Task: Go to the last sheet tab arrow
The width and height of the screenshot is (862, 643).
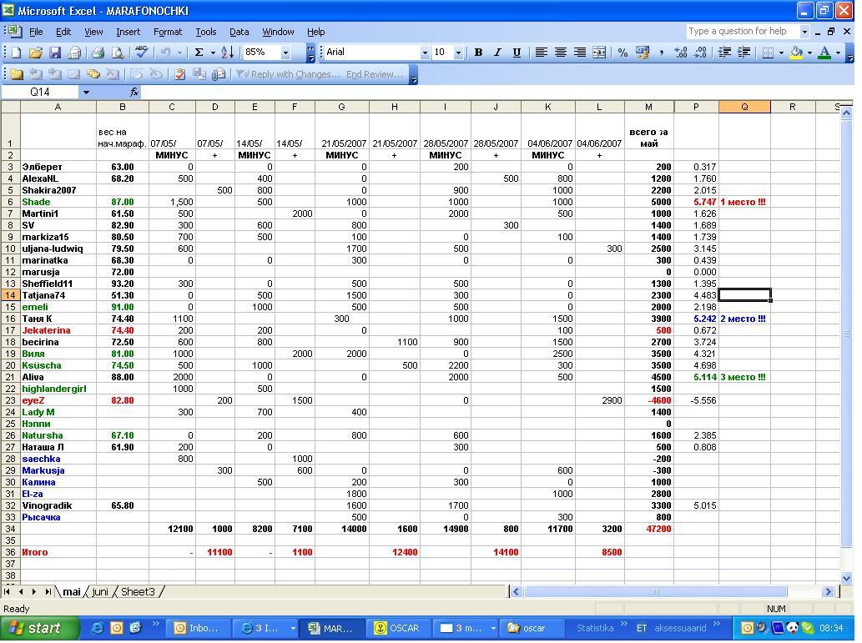Action: pos(48,592)
